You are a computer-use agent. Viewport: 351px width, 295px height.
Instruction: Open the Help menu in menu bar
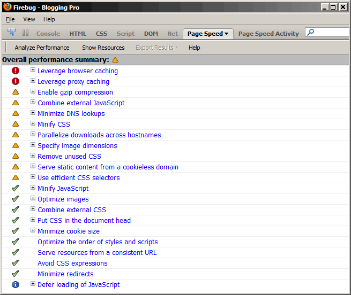[49, 19]
